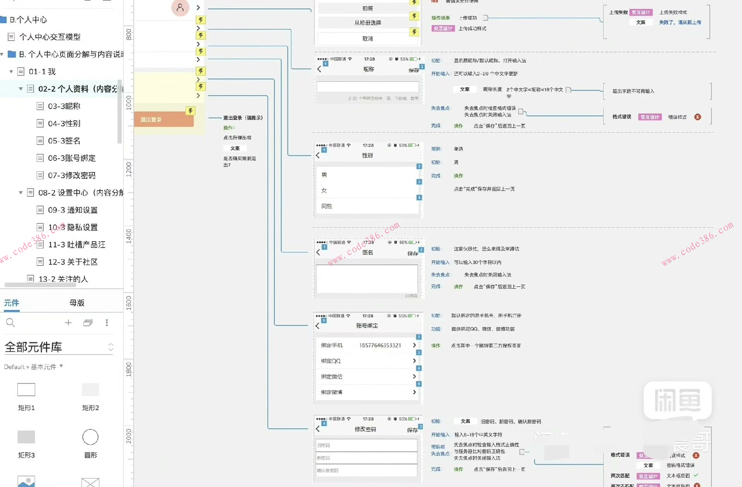Click the lightning badge on 退出登录 button
Screen dimensions: 742x487
(x=190, y=111)
